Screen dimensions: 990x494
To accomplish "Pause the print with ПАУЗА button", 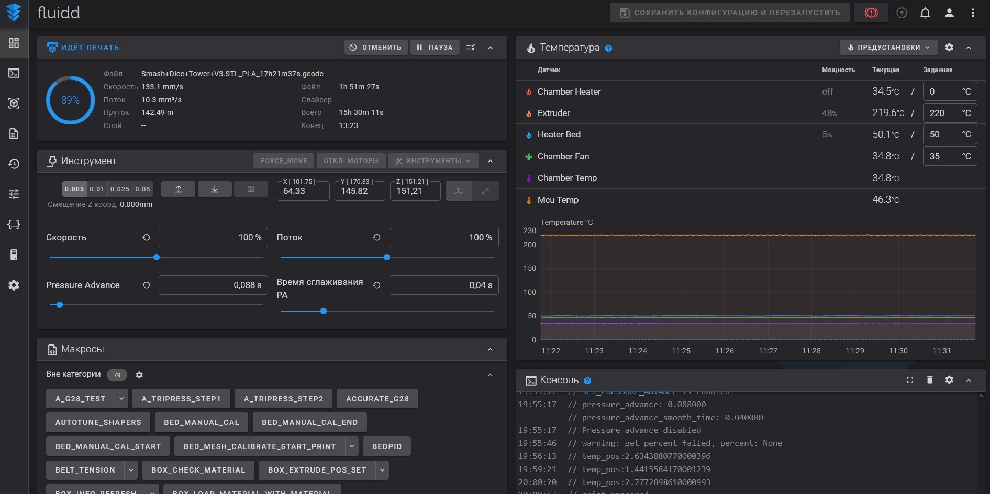I will (435, 48).
